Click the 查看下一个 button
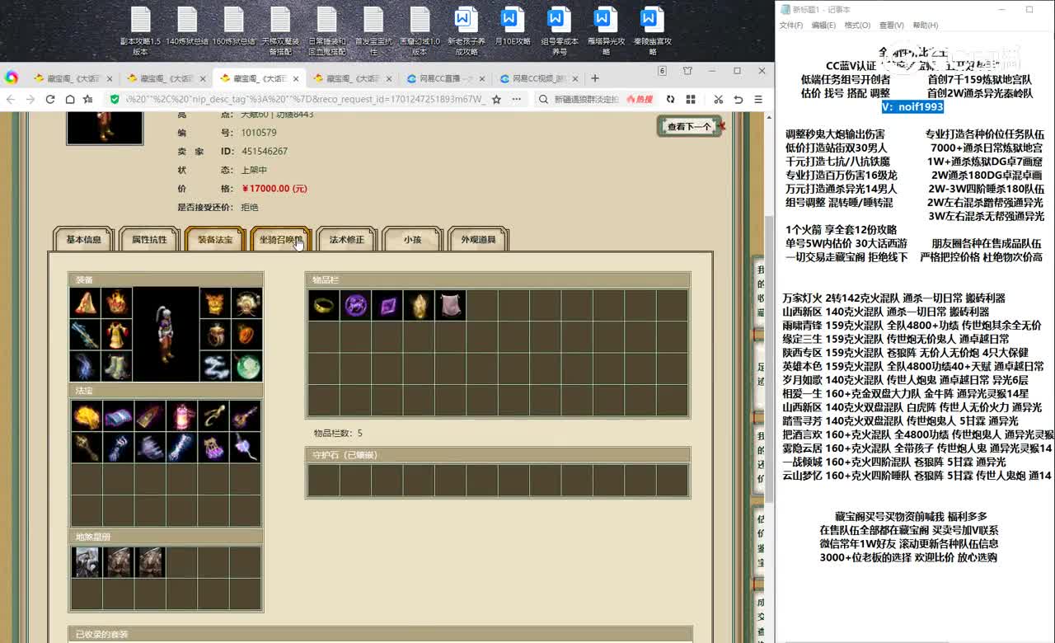 pyautogui.click(x=689, y=126)
